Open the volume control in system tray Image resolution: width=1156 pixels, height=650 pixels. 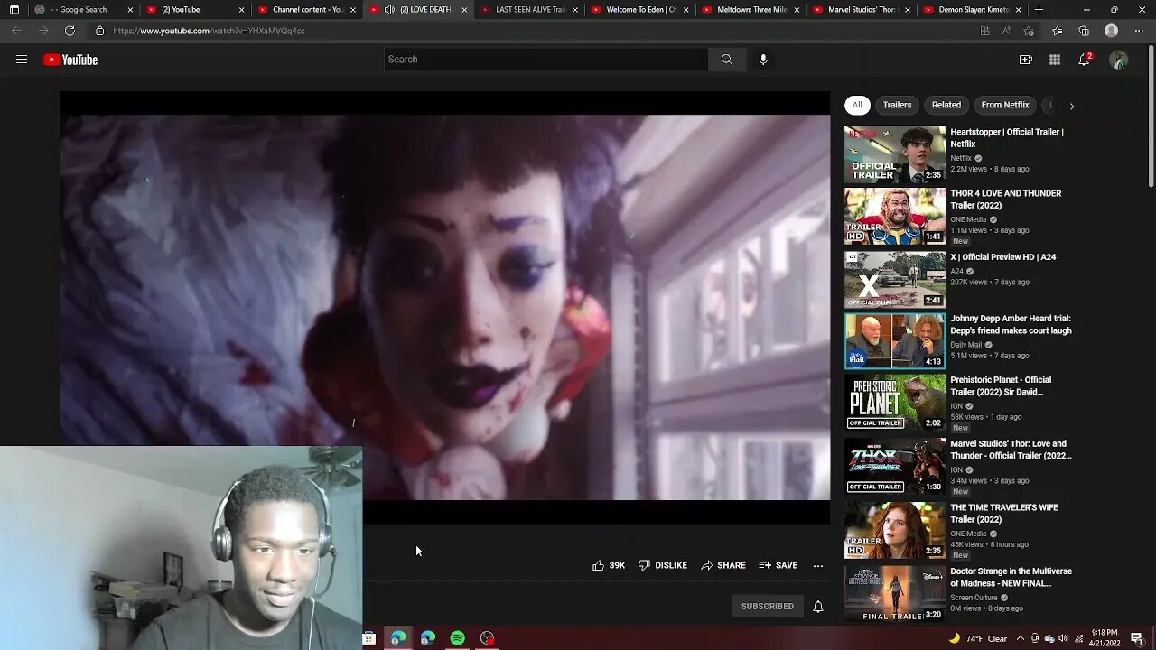pos(1062,638)
